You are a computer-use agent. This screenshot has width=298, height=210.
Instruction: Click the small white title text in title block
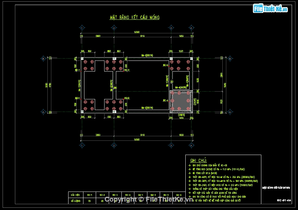pyautogui.click(x=276, y=188)
